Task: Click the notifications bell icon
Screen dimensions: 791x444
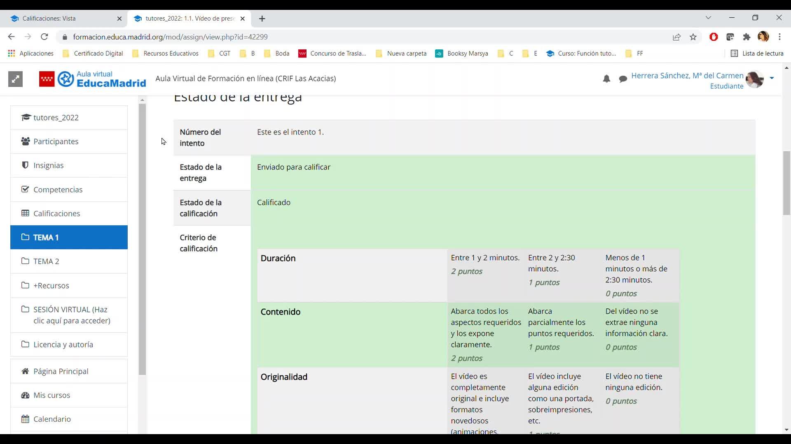Action: coord(606,79)
